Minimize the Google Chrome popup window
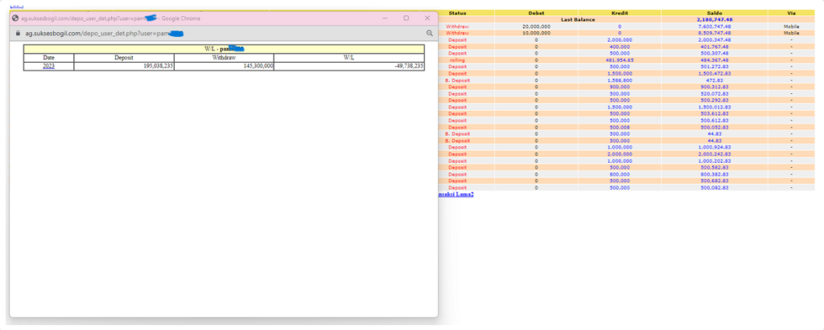The height and width of the screenshot is (330, 824). point(385,18)
